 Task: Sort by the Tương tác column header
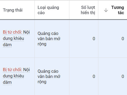pos(118,10)
